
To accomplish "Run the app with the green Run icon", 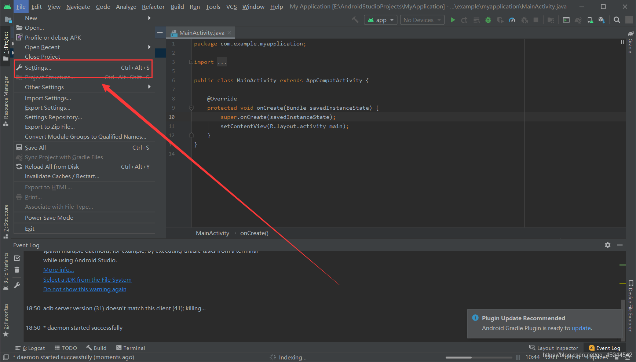I will pos(453,20).
